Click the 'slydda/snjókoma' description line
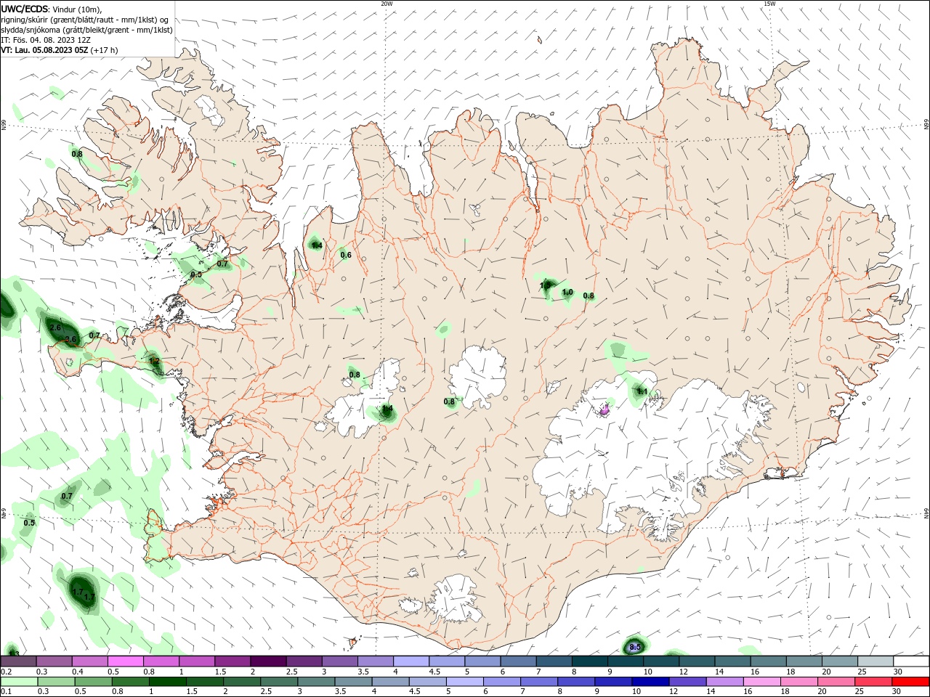Viewport: 930px width, 697px height. tap(86, 30)
